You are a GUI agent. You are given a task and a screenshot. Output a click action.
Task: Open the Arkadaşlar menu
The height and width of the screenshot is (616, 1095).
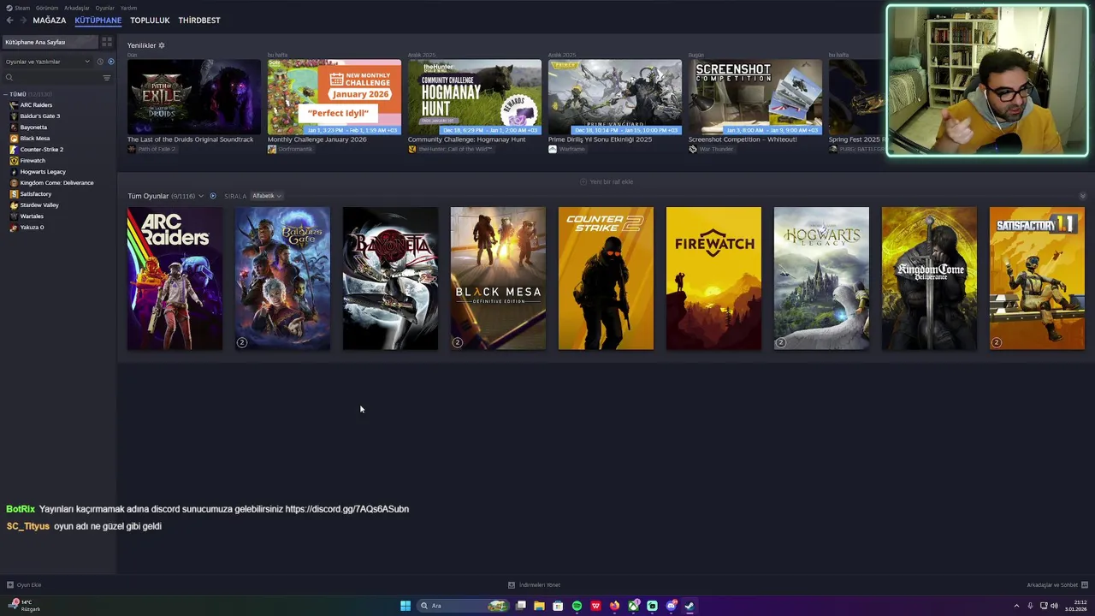77,8
